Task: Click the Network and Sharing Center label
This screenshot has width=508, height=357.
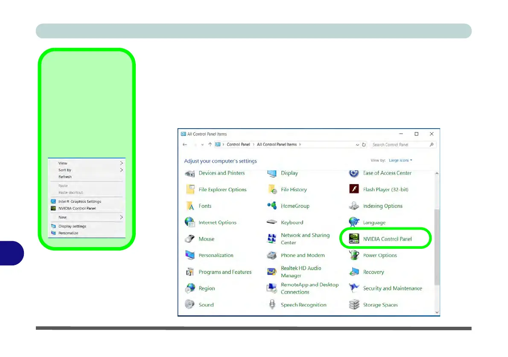Action: point(305,239)
